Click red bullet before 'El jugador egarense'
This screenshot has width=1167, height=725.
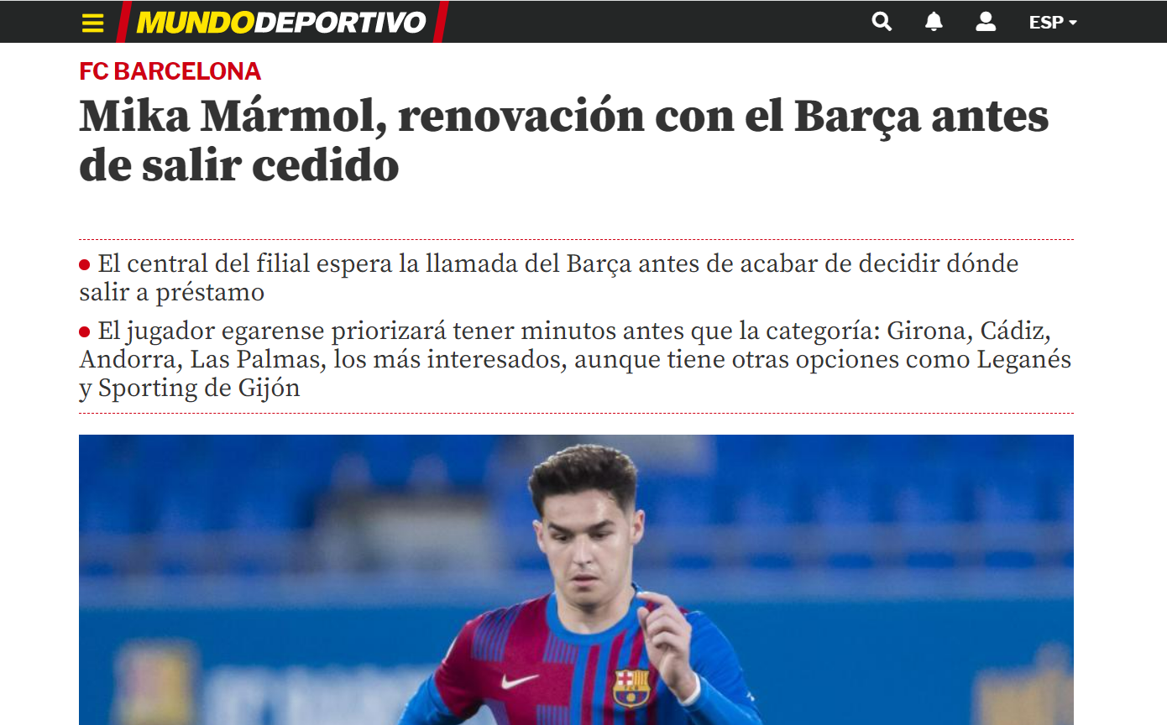pyautogui.click(x=85, y=332)
